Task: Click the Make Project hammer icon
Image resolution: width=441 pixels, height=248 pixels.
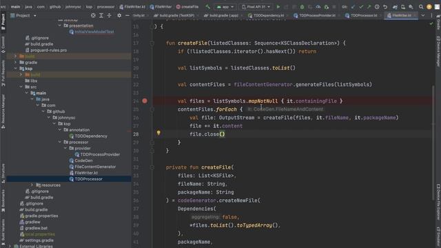Action: click(207, 7)
